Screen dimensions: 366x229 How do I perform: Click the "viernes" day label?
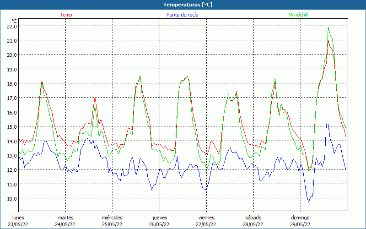(x=206, y=218)
